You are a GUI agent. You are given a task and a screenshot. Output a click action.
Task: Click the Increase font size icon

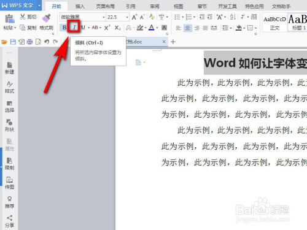pos(134,17)
